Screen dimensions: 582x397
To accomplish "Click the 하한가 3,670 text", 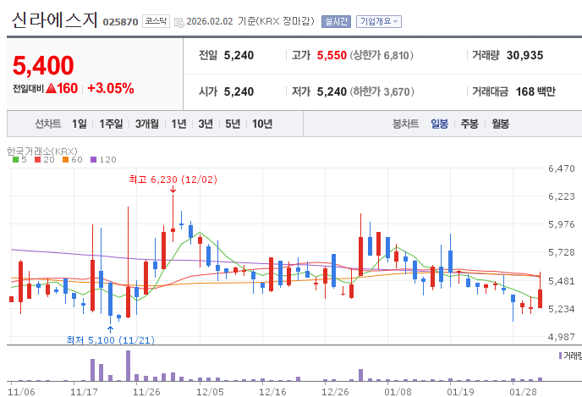I will pyautogui.click(x=382, y=91).
